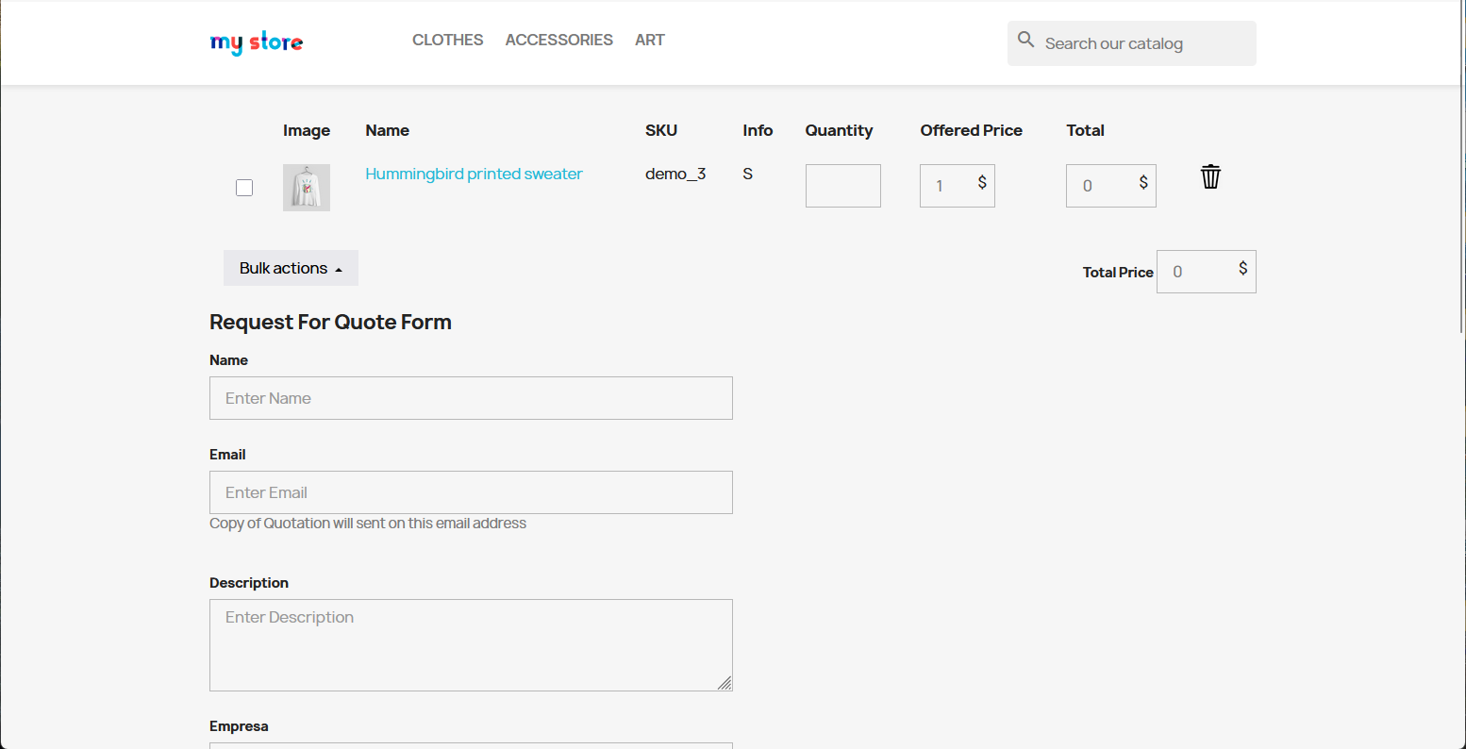Focus the Enter Name field

pos(471,398)
